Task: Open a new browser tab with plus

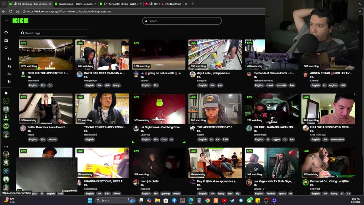Action: [x=193, y=4]
